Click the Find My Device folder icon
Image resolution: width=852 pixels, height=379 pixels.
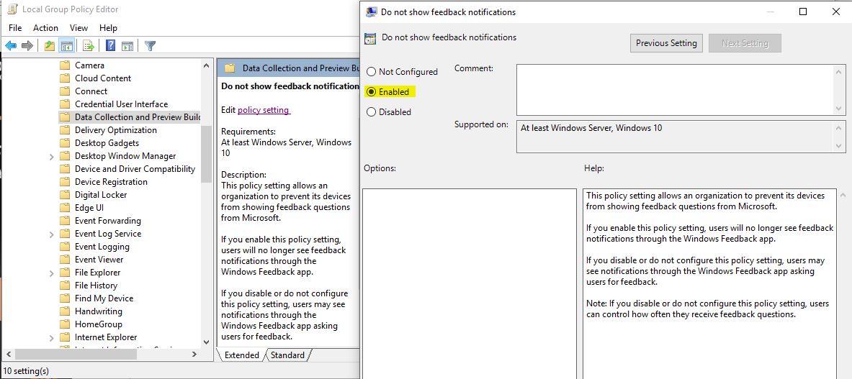66,298
